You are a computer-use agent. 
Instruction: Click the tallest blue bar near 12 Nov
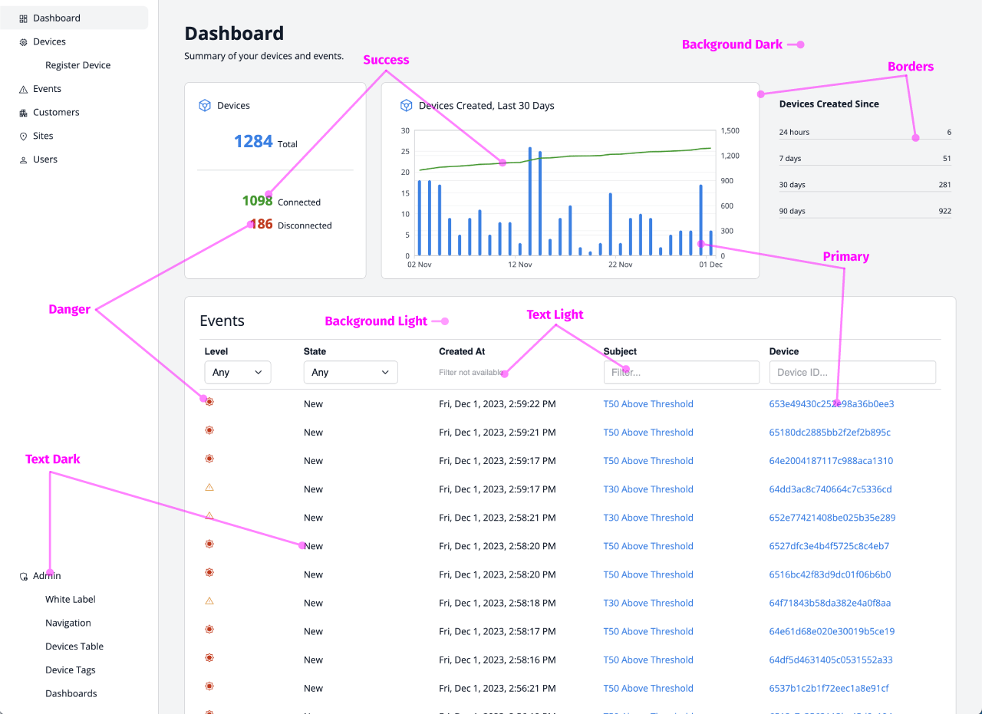[530, 201]
